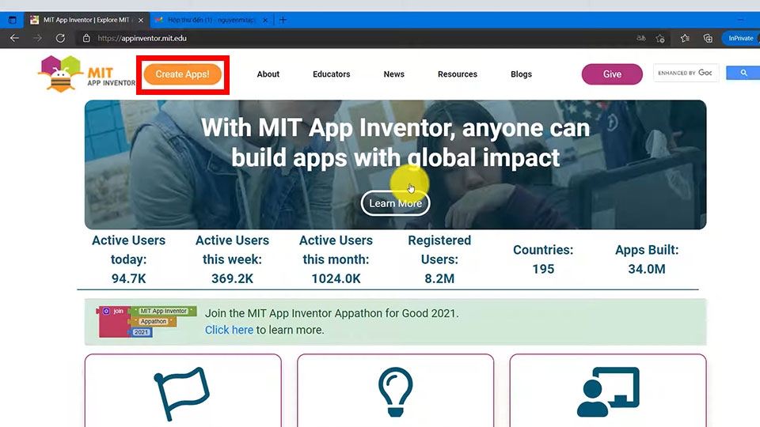The image size is (760, 427).
Task: Click the Join the MIT App Inventor Appathon text
Action: pos(332,313)
